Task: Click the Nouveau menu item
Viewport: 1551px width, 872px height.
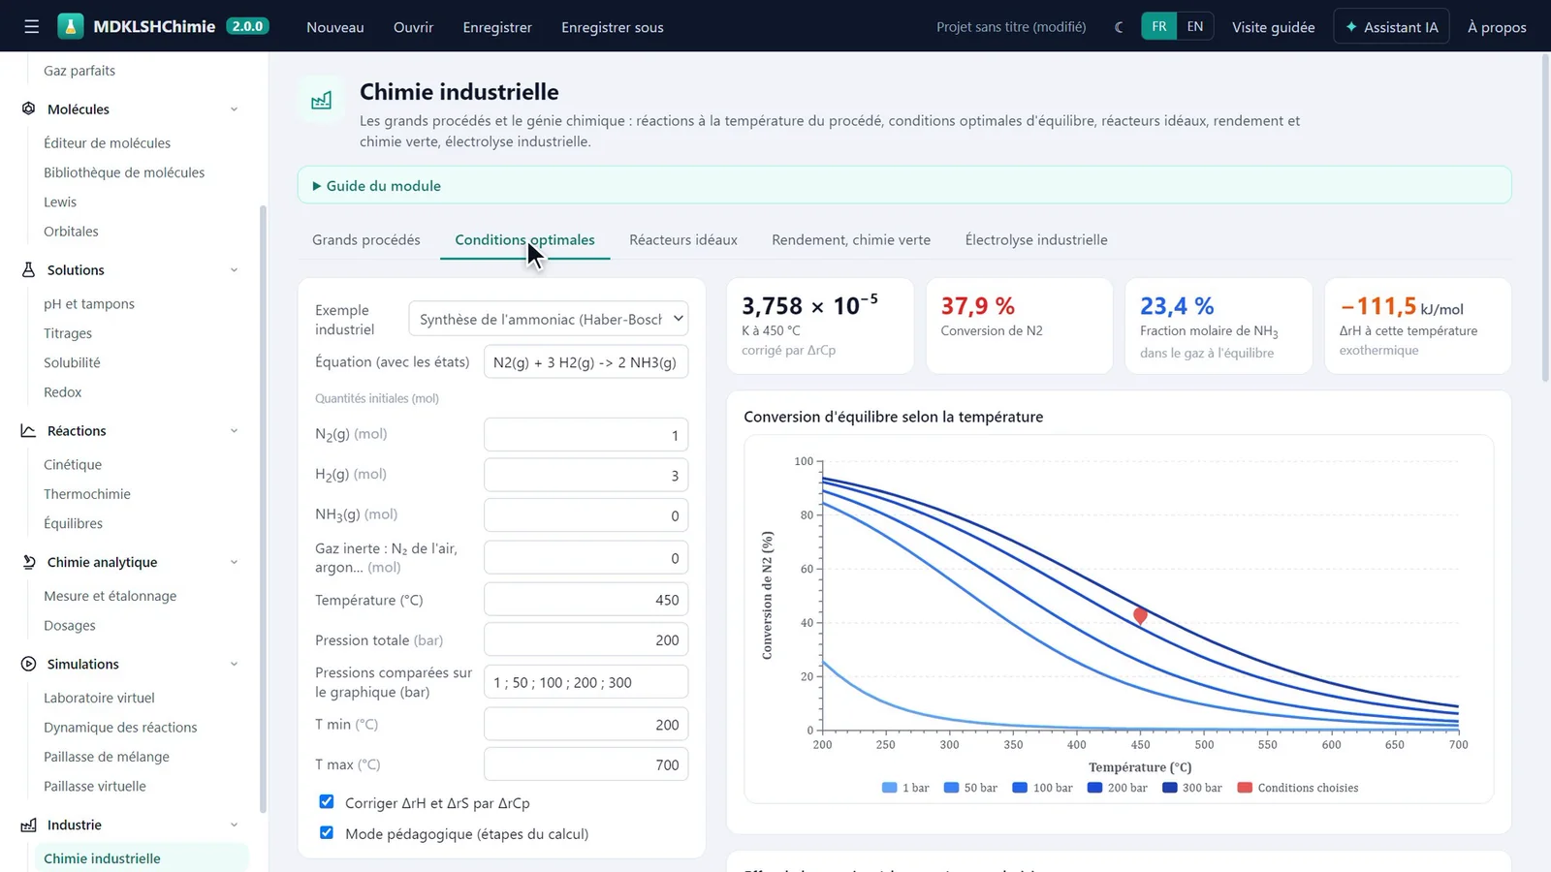Action: 335,27
